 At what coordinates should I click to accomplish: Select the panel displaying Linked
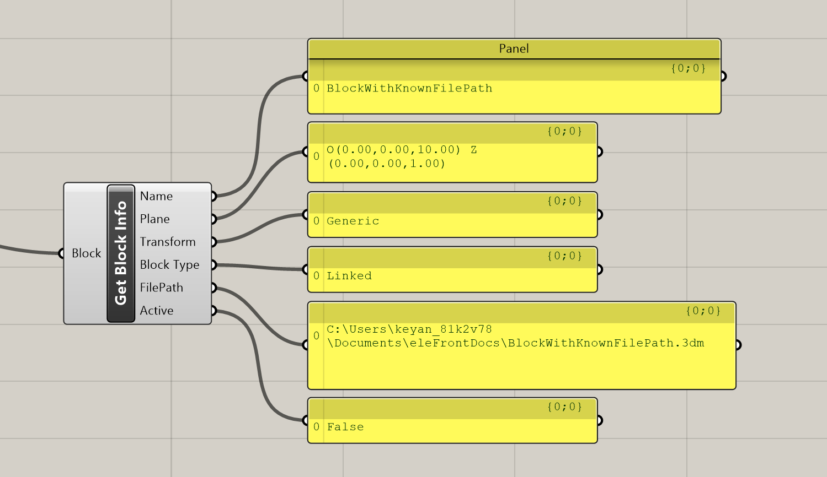[452, 269]
